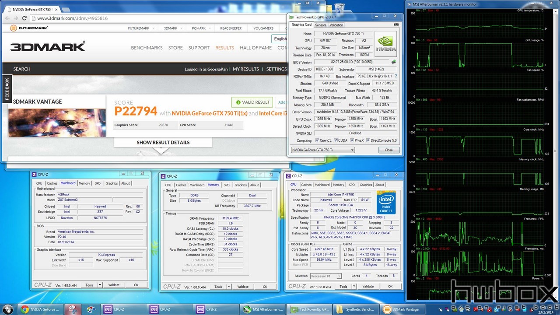Expand Tools arrow in Mainboard CPU-Z window
560x315 pixels.
(100, 285)
